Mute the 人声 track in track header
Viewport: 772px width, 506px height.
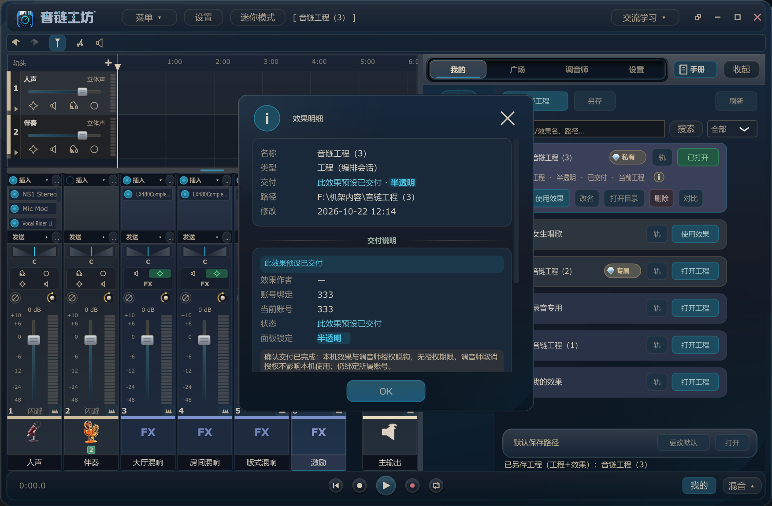coord(53,106)
